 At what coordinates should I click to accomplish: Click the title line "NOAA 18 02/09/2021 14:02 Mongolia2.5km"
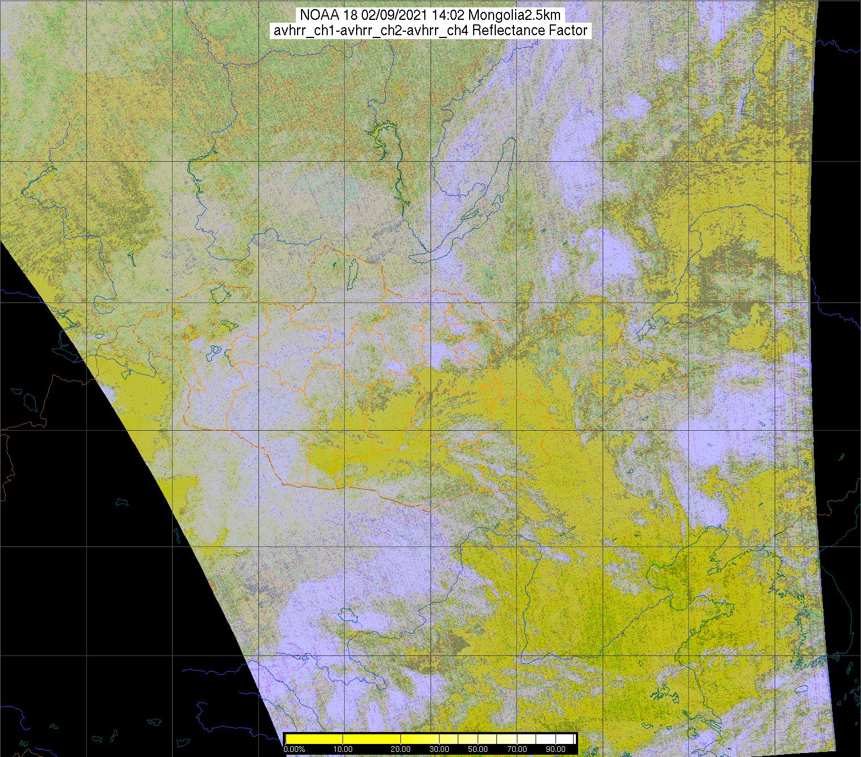point(430,15)
